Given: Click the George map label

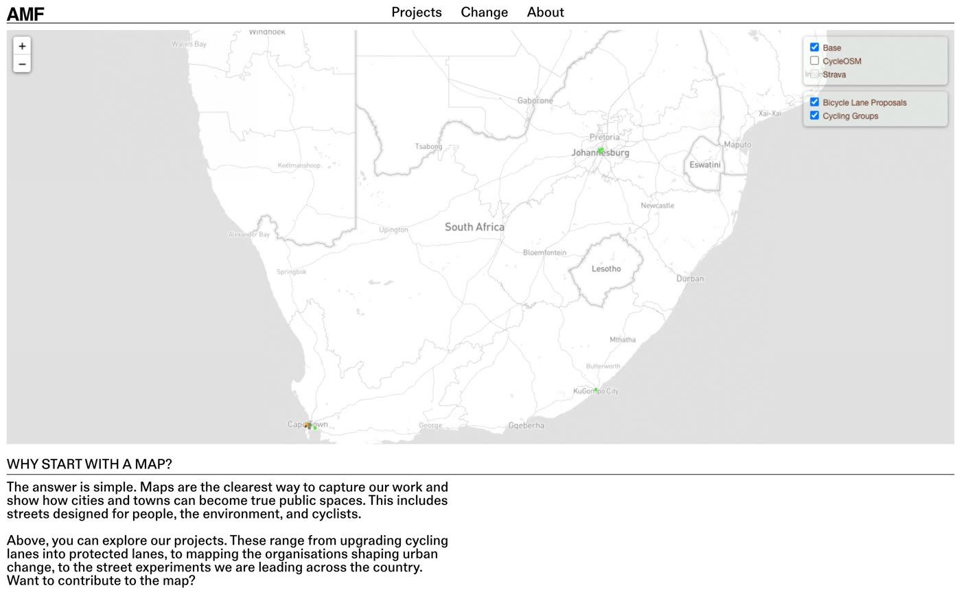Looking at the screenshot, I should 430,426.
